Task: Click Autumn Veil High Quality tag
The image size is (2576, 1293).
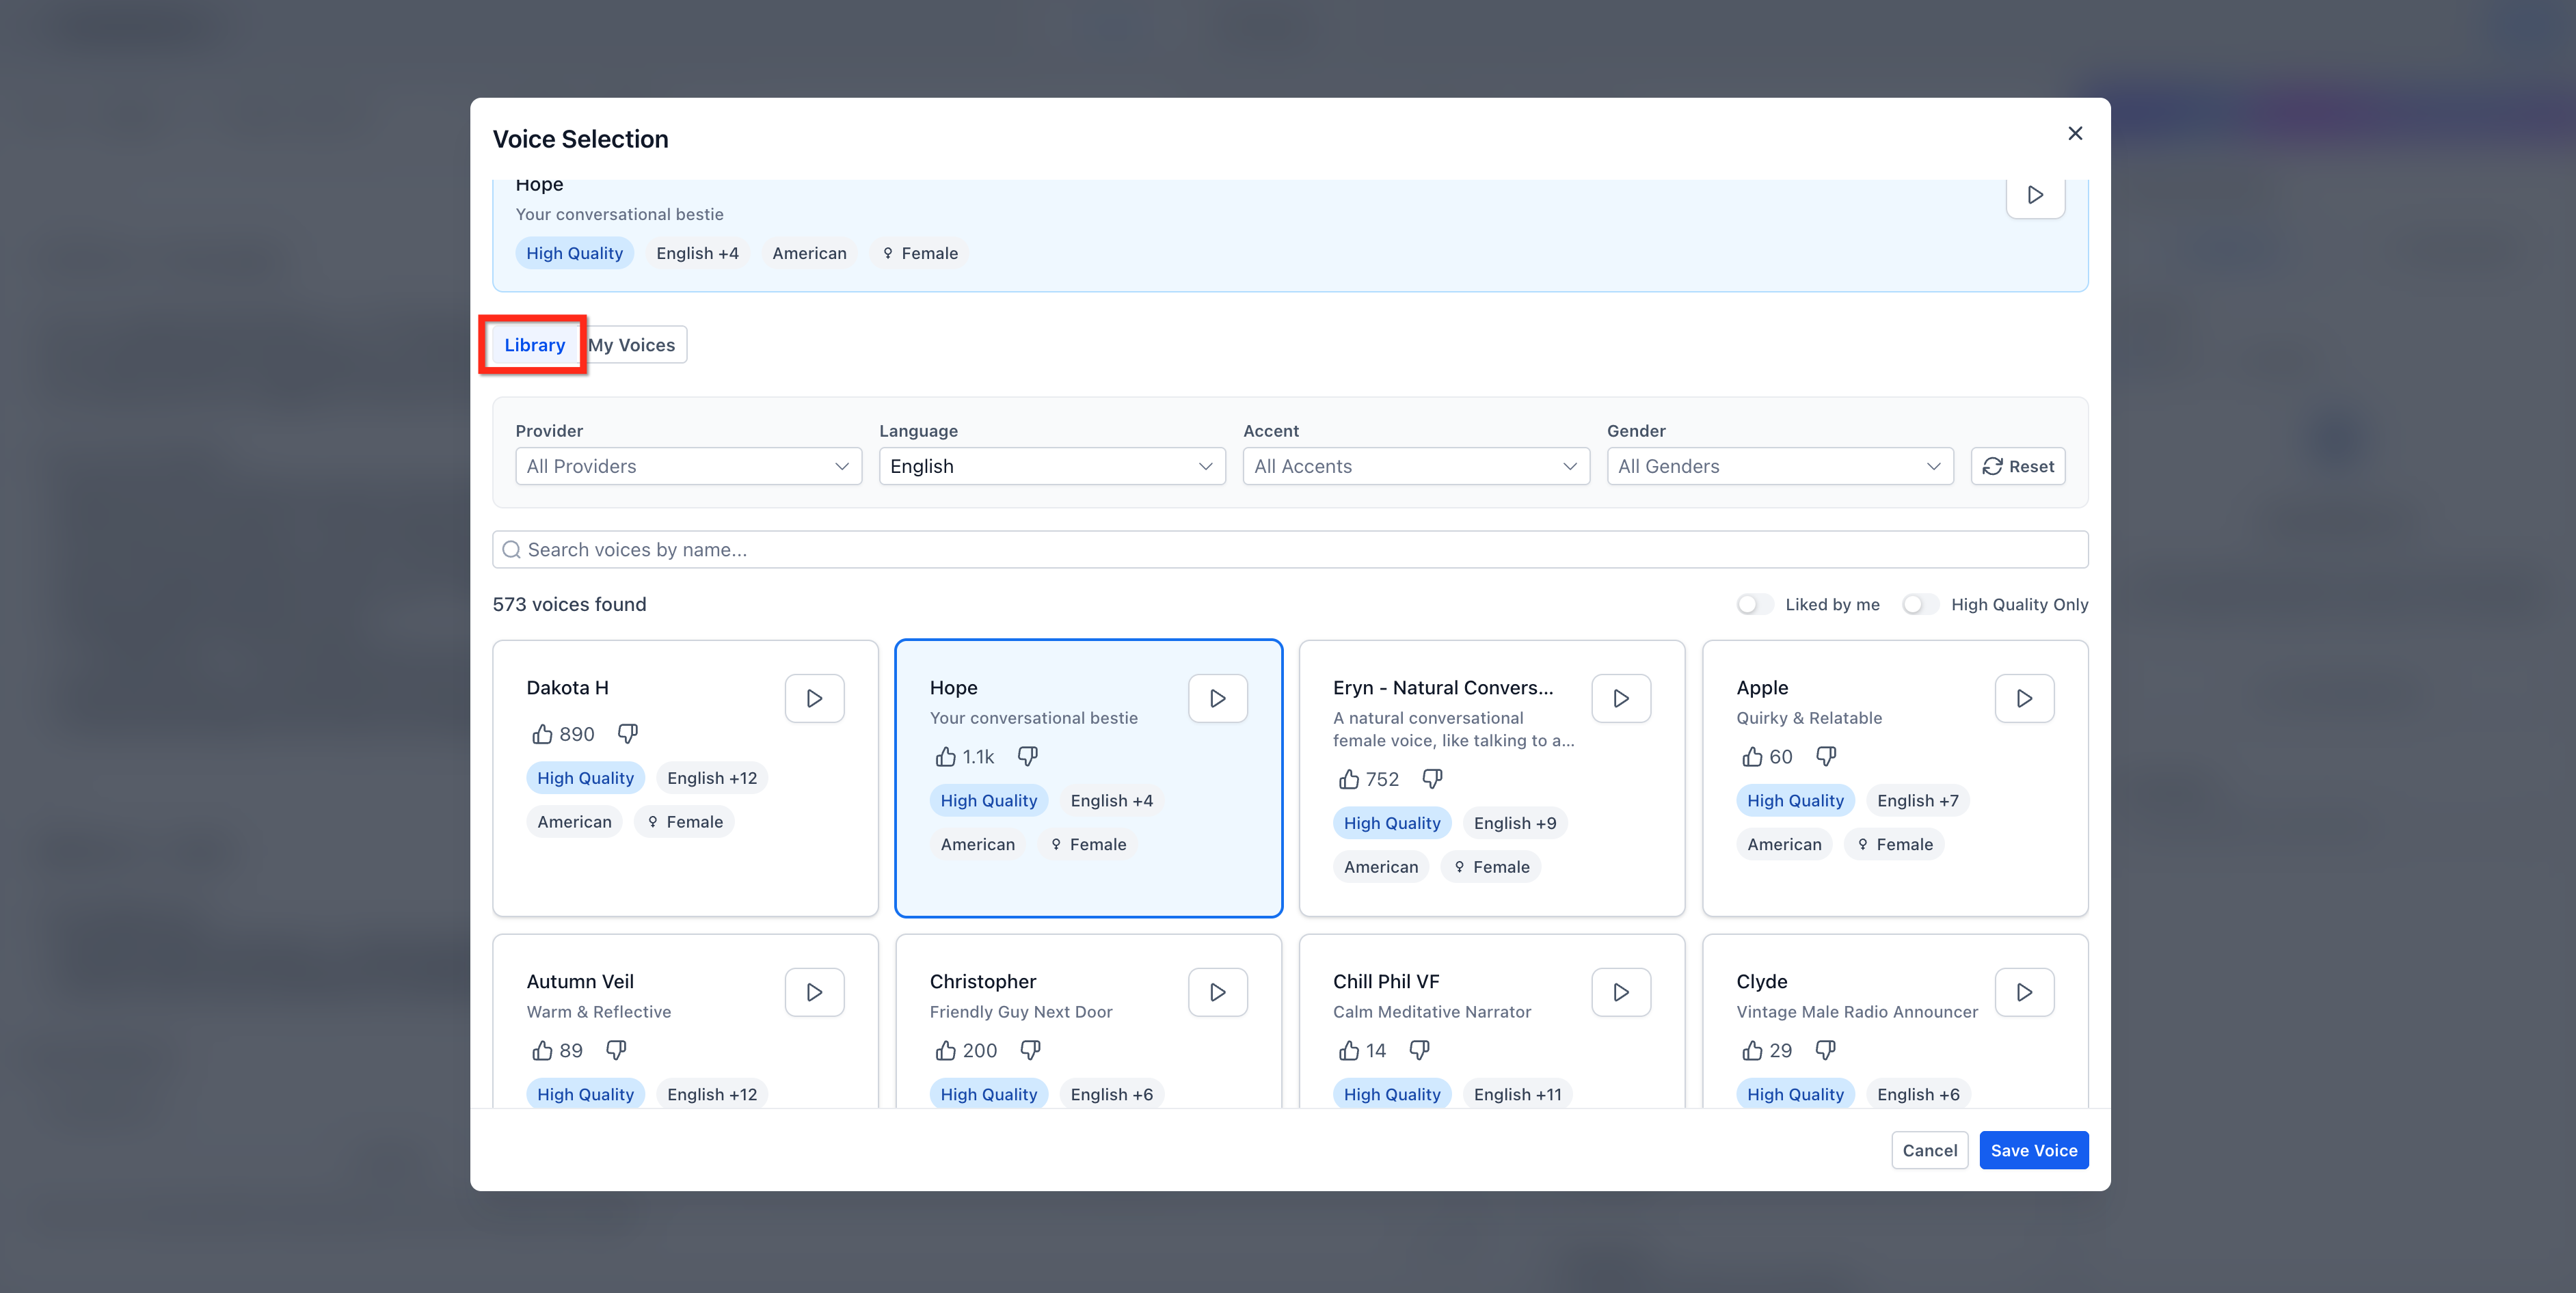Action: click(x=585, y=1094)
